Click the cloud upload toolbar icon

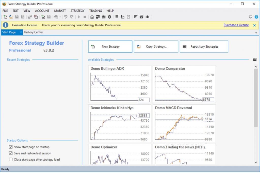tap(56, 17)
